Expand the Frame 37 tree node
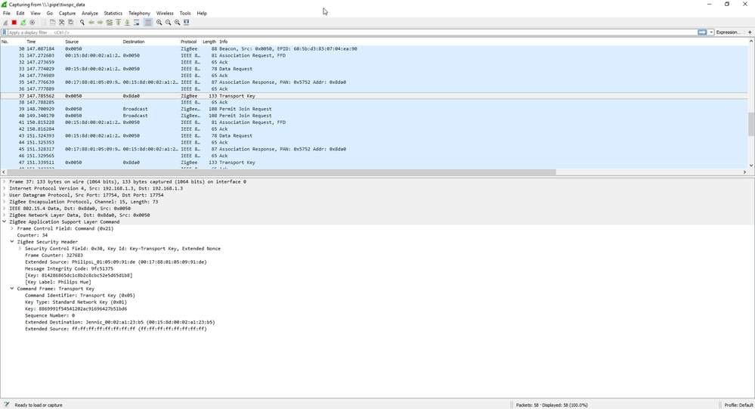 5,182
